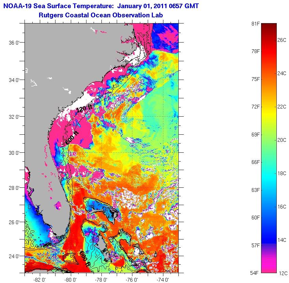Click the 34 0' latitude label
The image size is (289, 283).
pyautogui.click(x=14, y=80)
